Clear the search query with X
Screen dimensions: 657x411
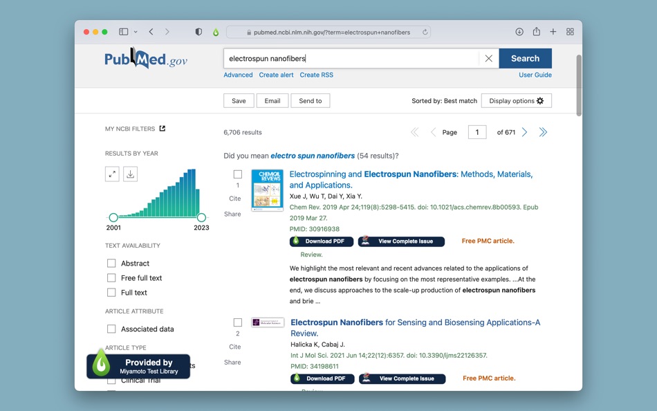coord(488,58)
